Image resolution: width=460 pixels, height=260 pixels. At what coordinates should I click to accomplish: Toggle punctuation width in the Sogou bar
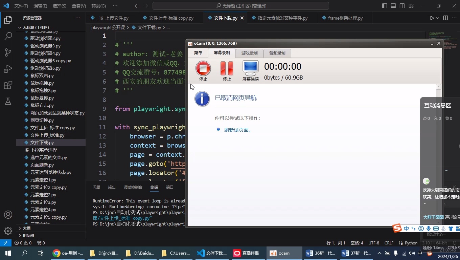(413, 229)
